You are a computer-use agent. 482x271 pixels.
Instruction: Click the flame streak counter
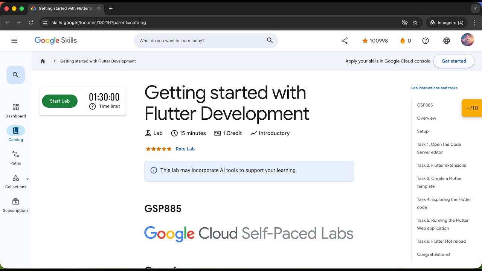point(405,41)
